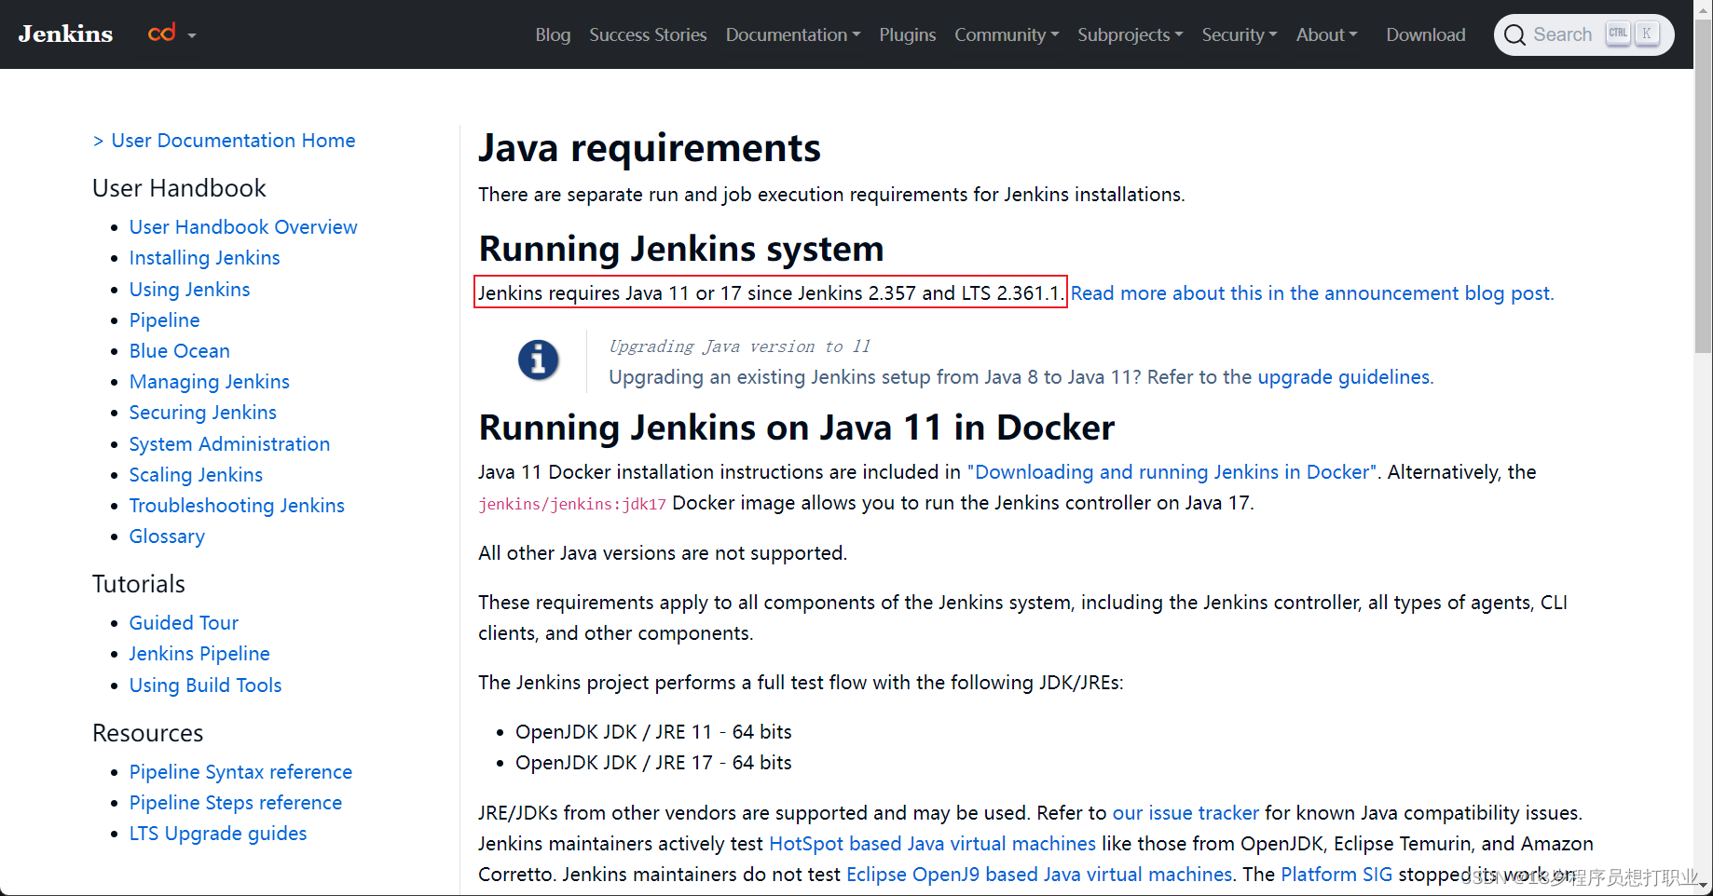Open Installing Jenkins chapter
The width and height of the screenshot is (1713, 896).
coord(204,258)
